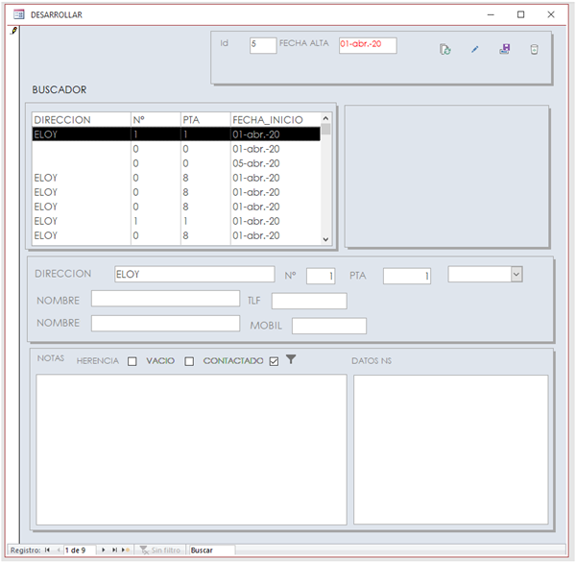The width and height of the screenshot is (576, 562).
Task: Tick the VACIO checkbox
Action: (x=189, y=361)
